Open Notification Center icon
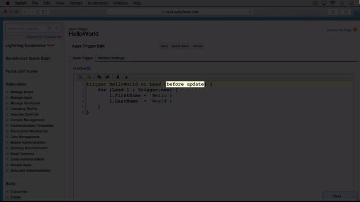 (351, 3)
